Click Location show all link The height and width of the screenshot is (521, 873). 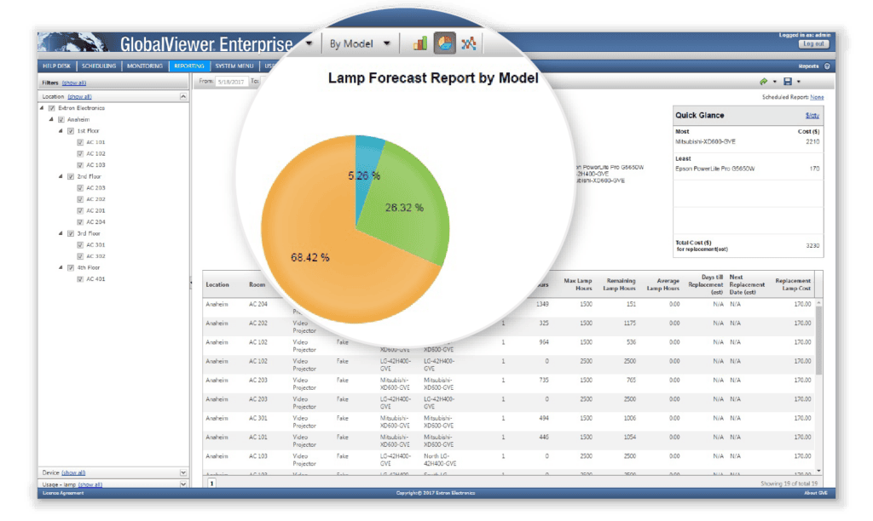[x=79, y=97]
